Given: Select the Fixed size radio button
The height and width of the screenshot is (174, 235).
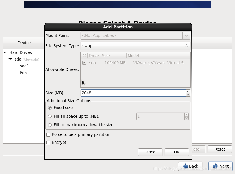Looking at the screenshot, I should (x=50, y=108).
